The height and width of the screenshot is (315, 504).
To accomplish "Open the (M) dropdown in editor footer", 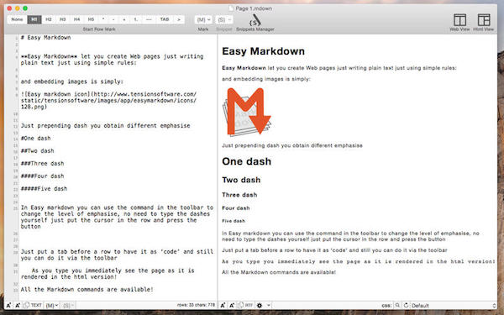I will click(52, 306).
